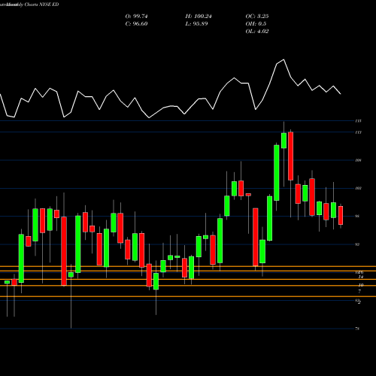Click the open price value "O: 99.74"
Image resolution: width=376 pixels, height=376 pixels.
(x=136, y=17)
